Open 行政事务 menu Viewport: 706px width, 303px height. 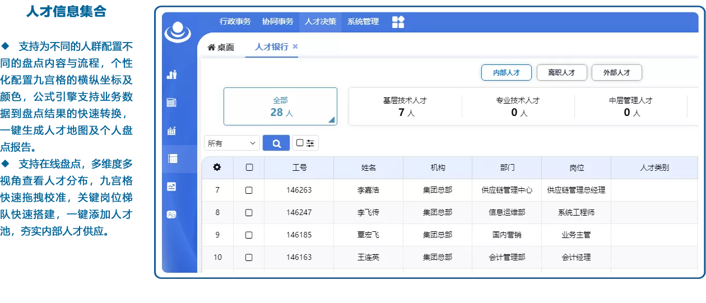click(x=235, y=22)
